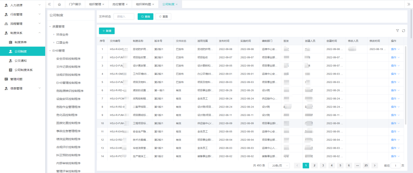Close the 公司制度 tab
Screen dimensions: 413x173
tap(177, 4)
